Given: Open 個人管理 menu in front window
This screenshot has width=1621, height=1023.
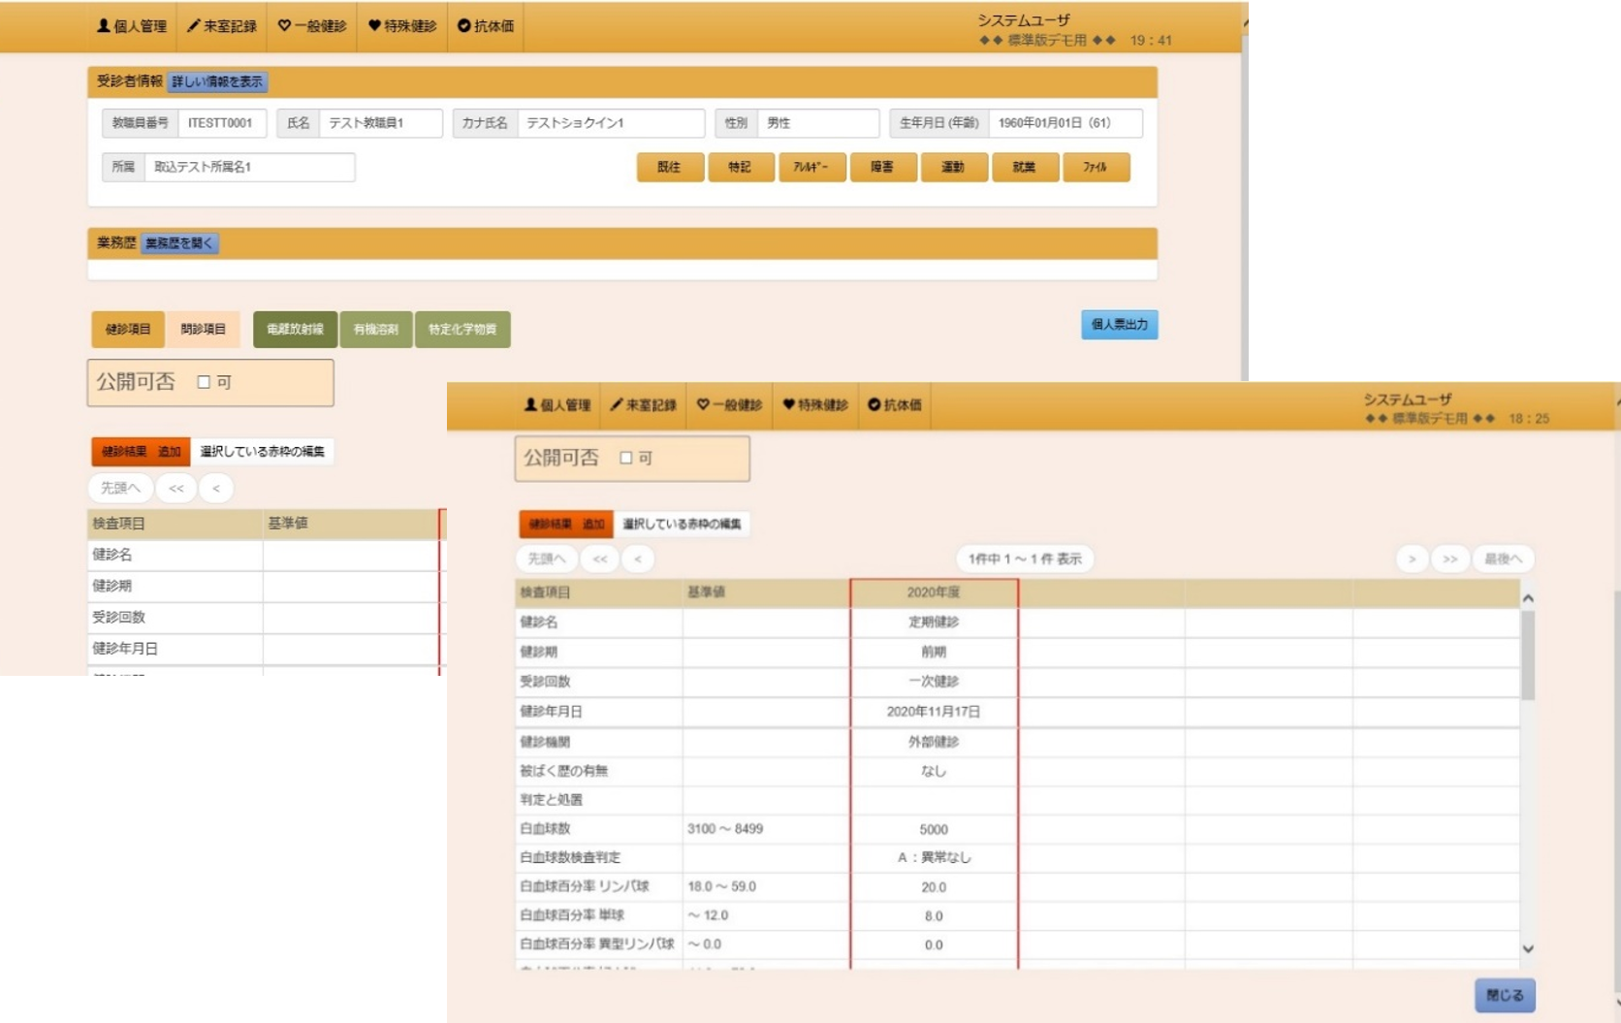Looking at the screenshot, I should pos(557,405).
